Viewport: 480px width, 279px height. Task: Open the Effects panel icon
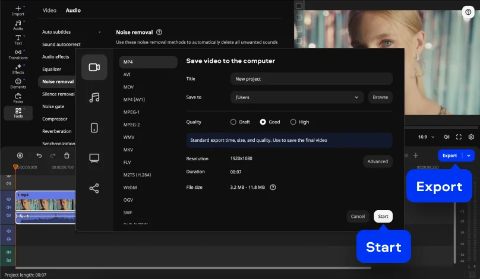coord(18,69)
